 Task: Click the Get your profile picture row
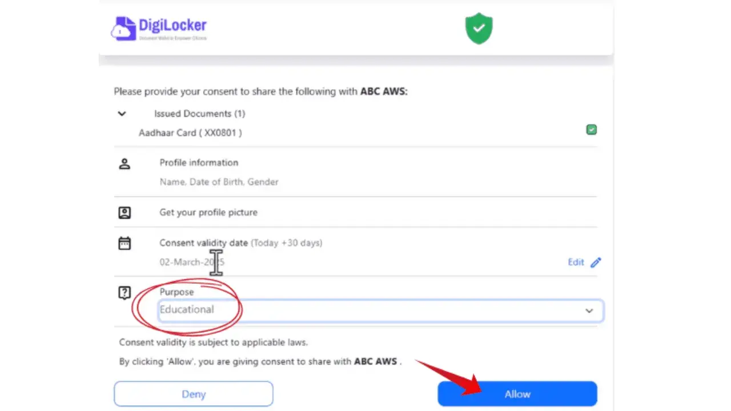355,212
